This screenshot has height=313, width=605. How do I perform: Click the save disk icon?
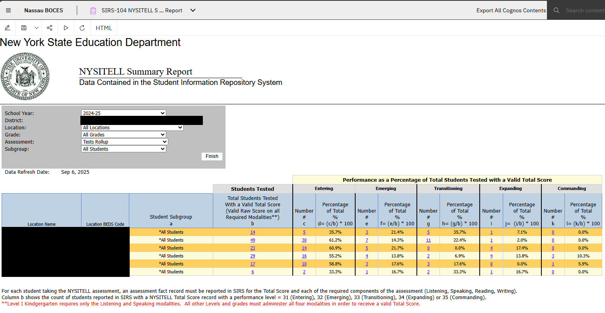point(24,28)
